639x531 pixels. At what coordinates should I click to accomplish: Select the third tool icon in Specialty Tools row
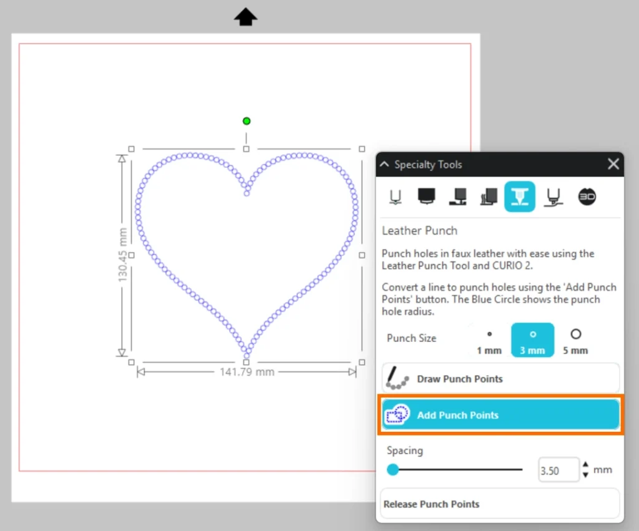458,197
